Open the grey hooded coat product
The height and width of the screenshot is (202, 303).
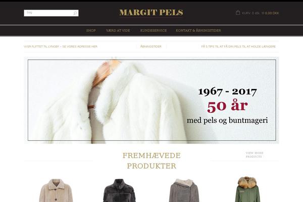(184, 190)
